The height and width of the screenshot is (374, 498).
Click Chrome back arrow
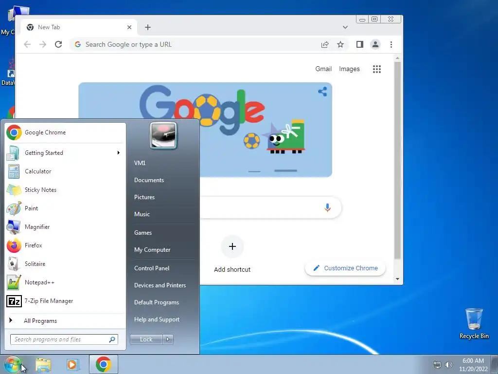[27, 44]
